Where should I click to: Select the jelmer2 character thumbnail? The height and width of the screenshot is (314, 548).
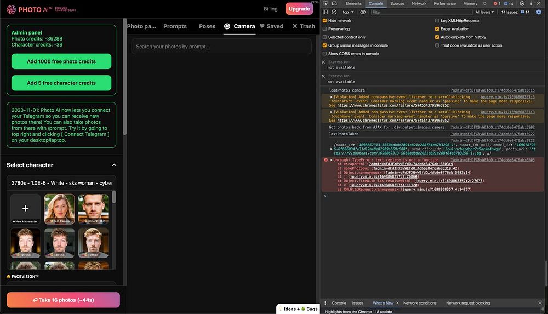pos(93,209)
